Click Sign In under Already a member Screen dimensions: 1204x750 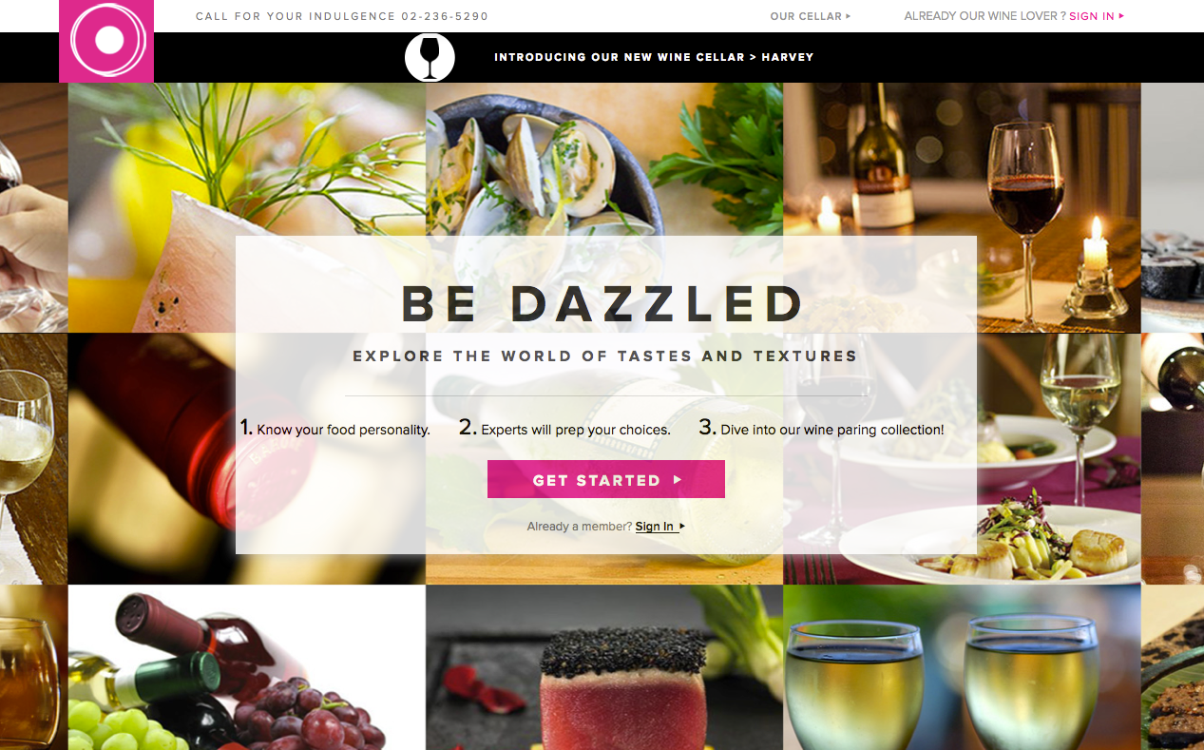tap(655, 527)
